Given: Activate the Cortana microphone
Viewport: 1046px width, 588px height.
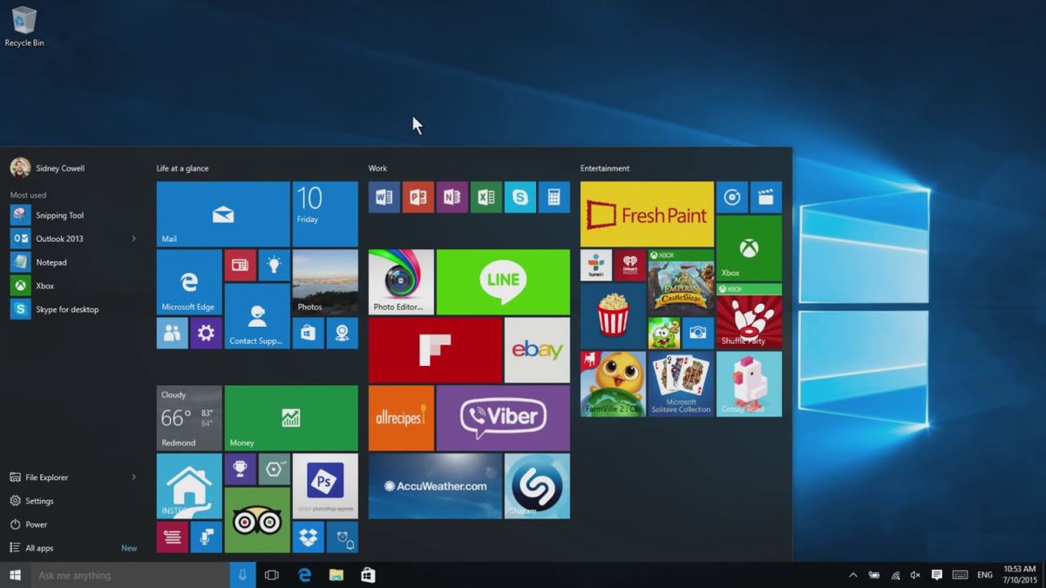Looking at the screenshot, I should coord(241,575).
